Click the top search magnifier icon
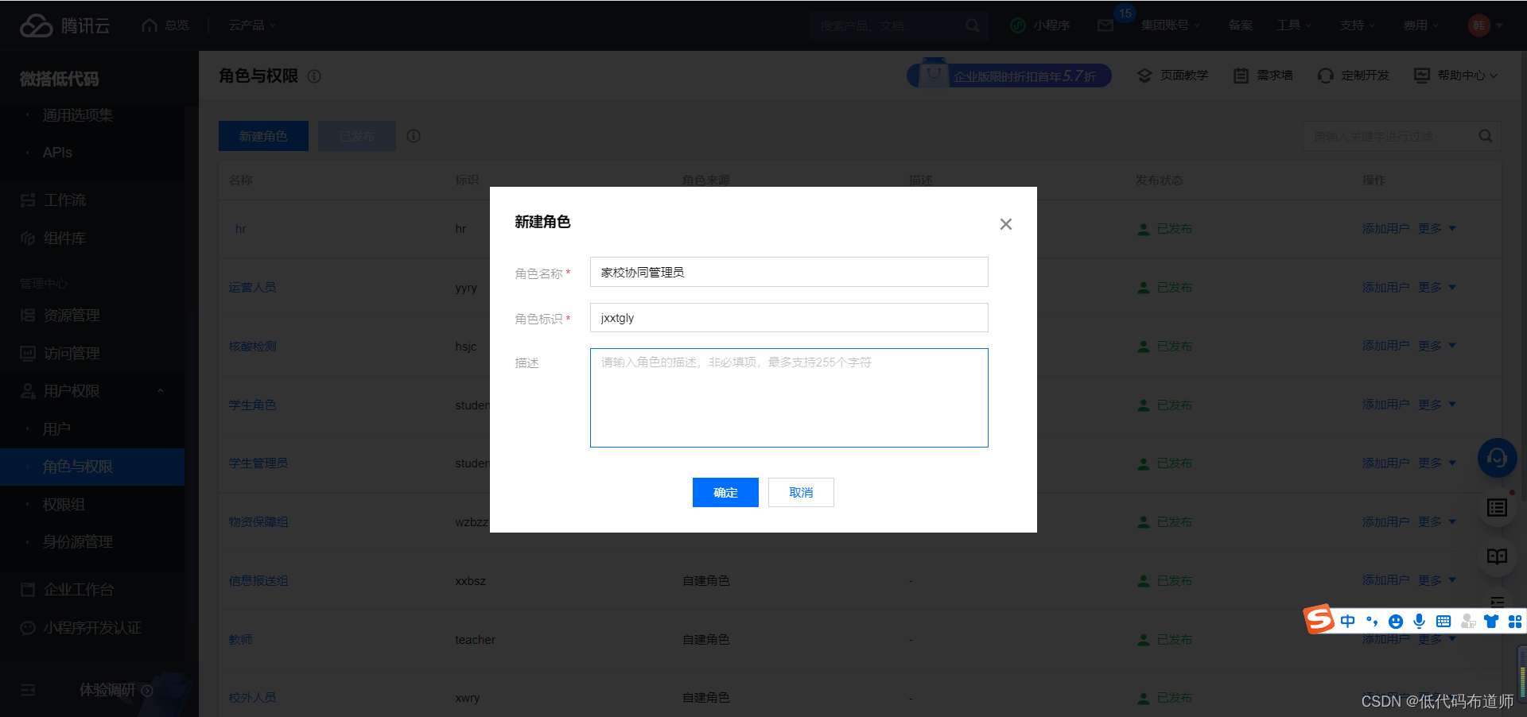This screenshot has width=1527, height=717. pyautogui.click(x=972, y=25)
